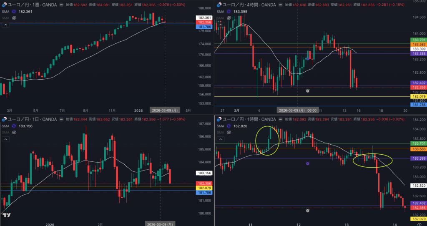Show hidden SMA via eye icon on weekly chart
The image size is (427, 226).
(14, 18)
